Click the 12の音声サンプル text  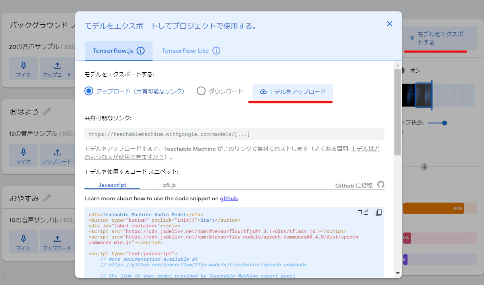[34, 133]
